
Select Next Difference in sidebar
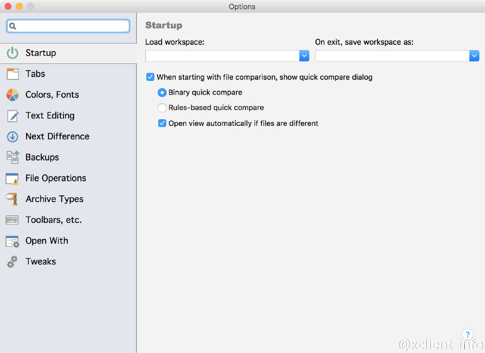coord(68,136)
